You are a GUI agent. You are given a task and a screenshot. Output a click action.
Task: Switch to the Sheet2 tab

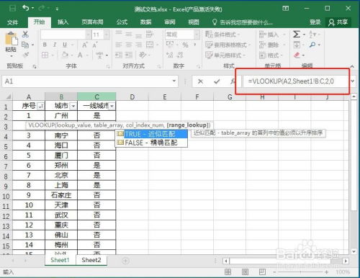91,260
